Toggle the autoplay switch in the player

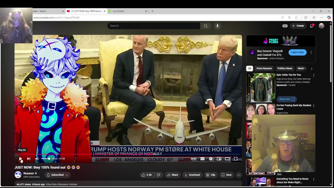tap(193, 159)
